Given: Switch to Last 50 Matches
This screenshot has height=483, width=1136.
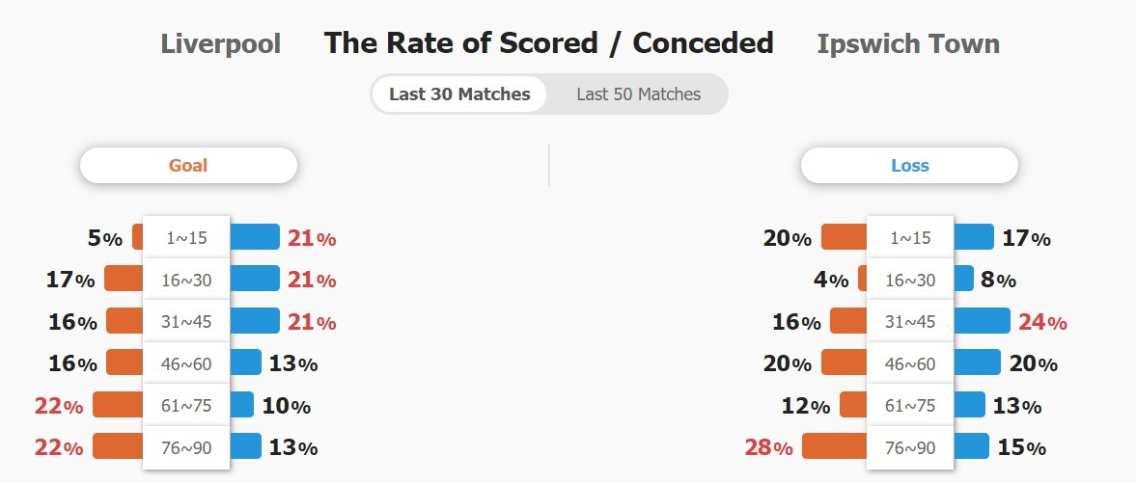Looking at the screenshot, I should coord(638,94).
